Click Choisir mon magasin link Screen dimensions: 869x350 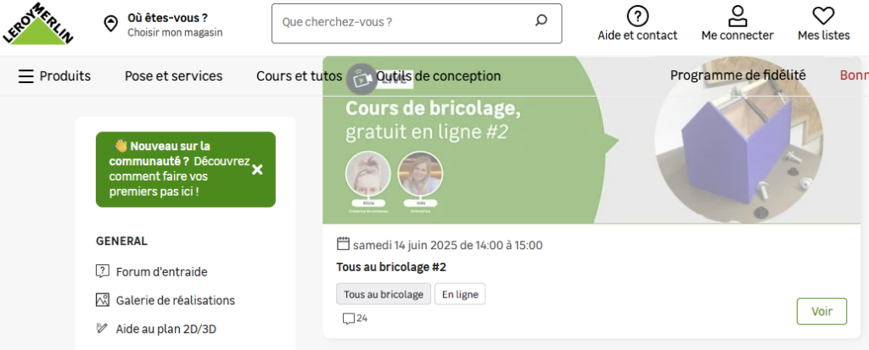175,32
